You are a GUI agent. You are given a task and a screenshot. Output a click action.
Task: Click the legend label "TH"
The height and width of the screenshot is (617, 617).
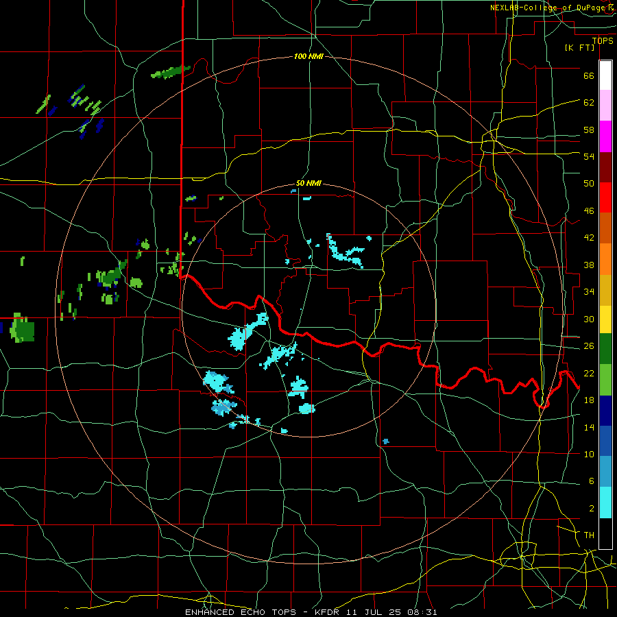coord(589,535)
